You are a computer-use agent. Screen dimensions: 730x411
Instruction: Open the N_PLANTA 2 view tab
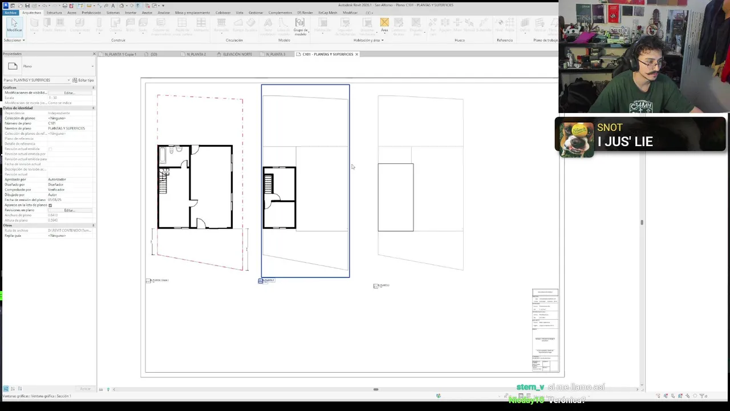pos(196,54)
